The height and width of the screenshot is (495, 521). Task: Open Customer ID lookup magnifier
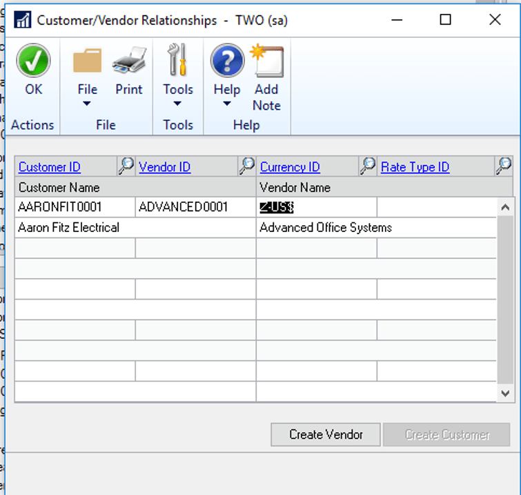[x=126, y=166]
